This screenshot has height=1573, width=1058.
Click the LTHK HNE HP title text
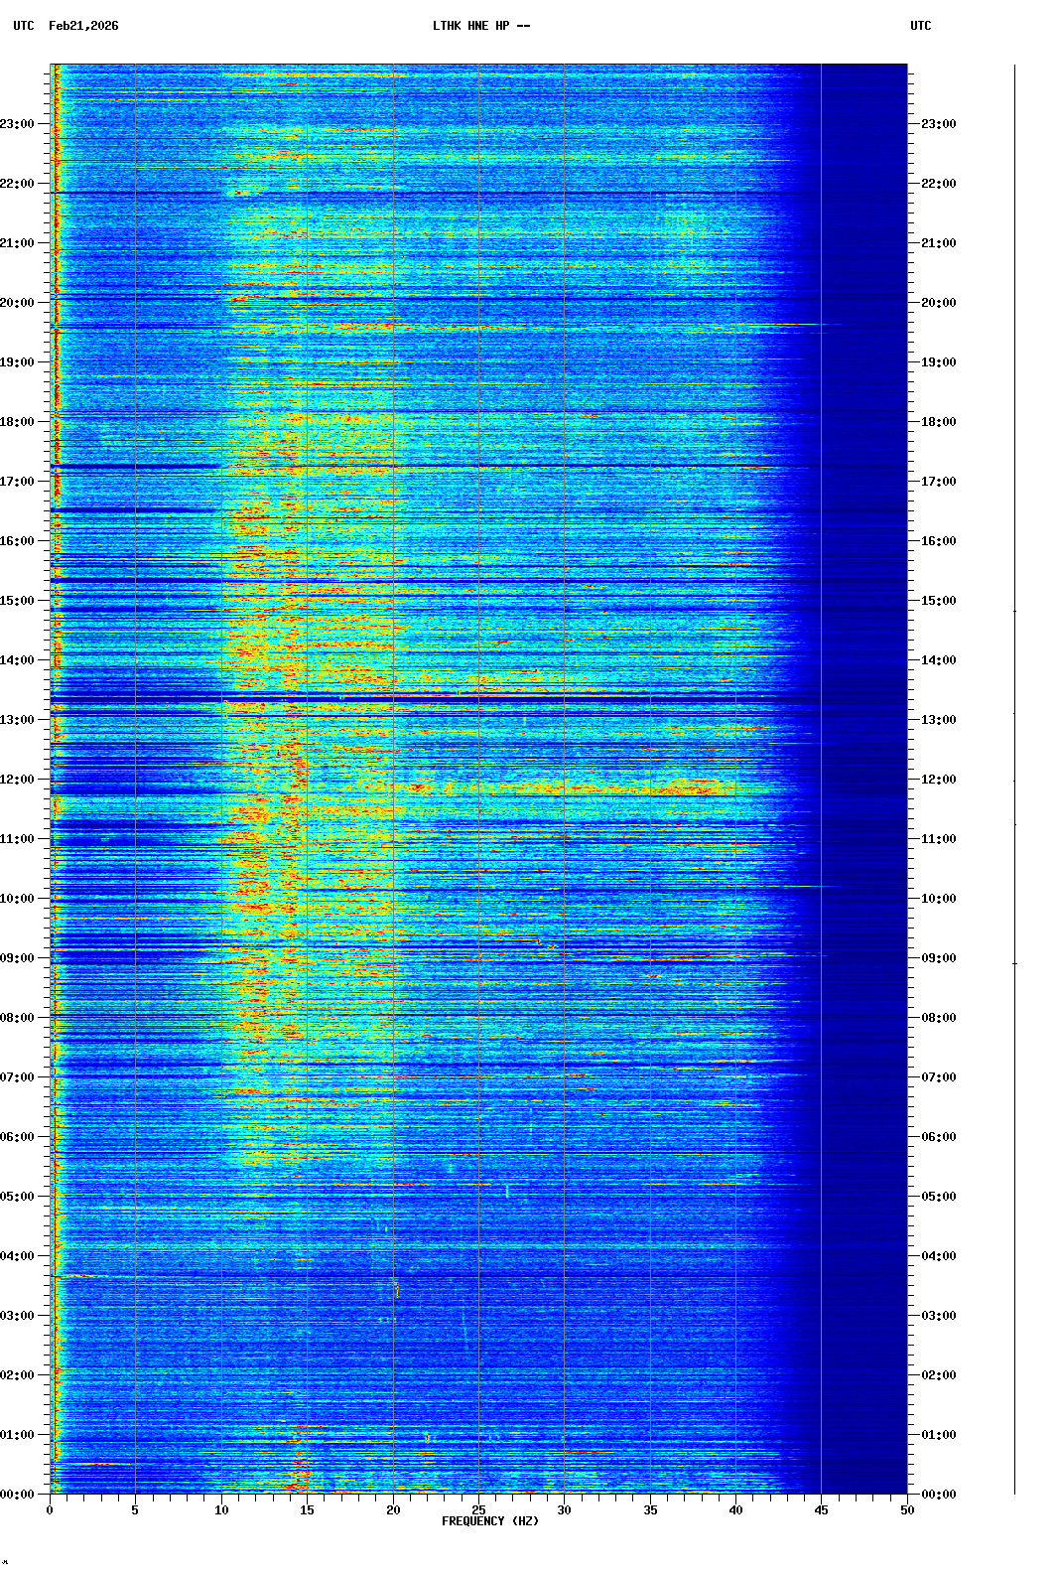[480, 26]
